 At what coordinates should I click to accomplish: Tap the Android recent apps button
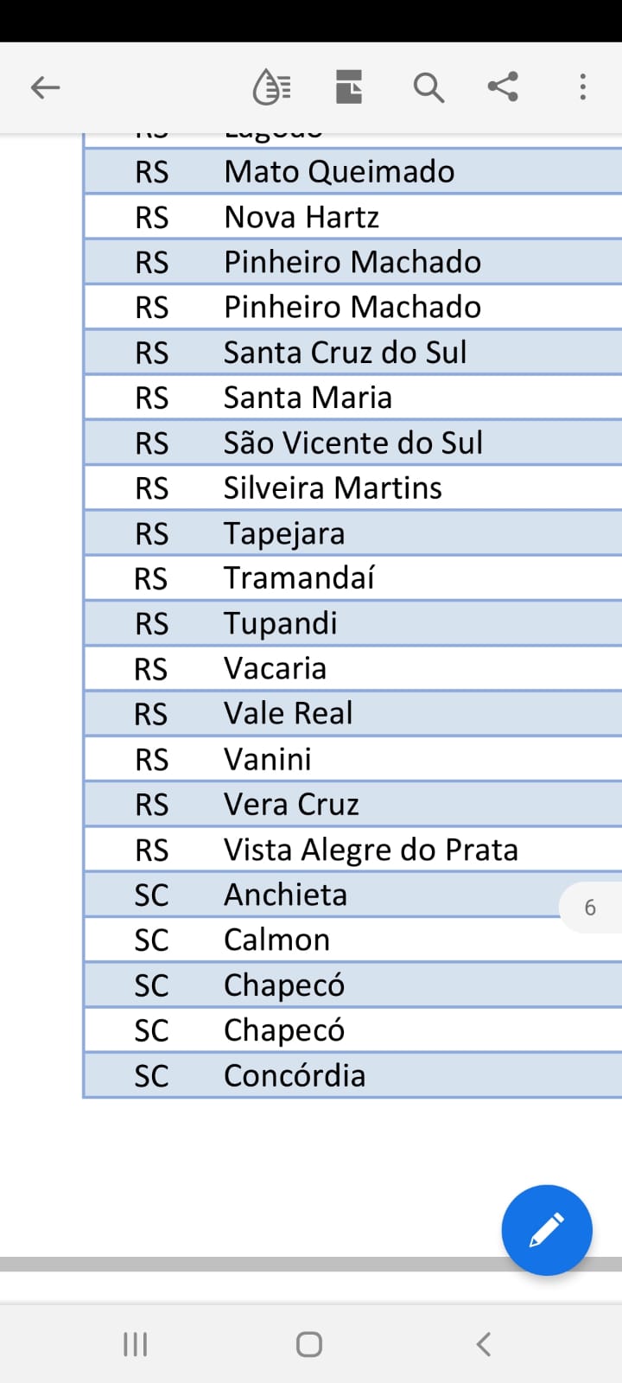pyautogui.click(x=136, y=1344)
